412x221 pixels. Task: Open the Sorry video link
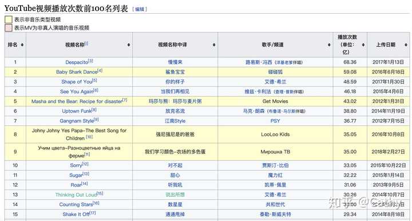point(76,165)
